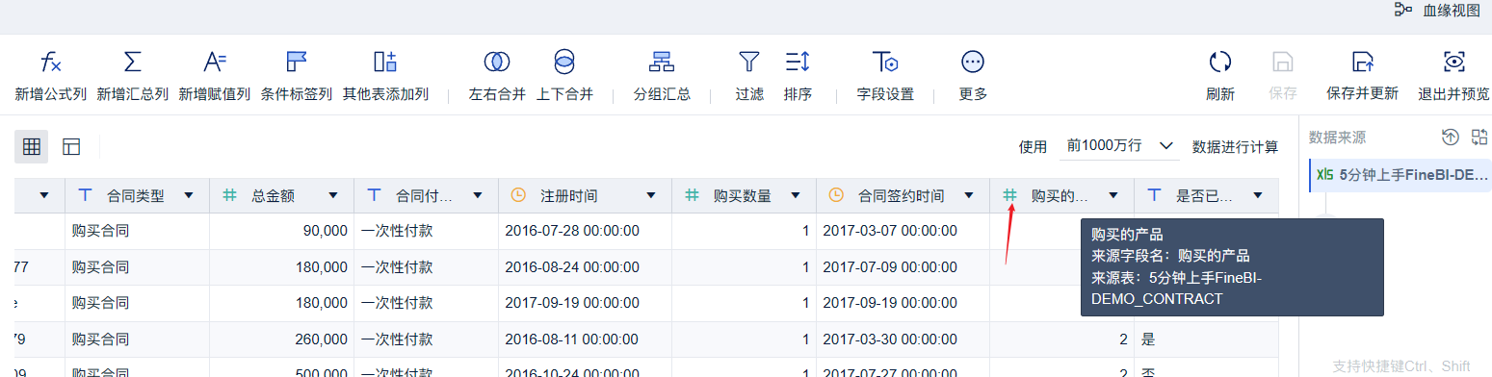
Task: Open the 前1000万行 row count dropdown
Action: pos(1120,146)
